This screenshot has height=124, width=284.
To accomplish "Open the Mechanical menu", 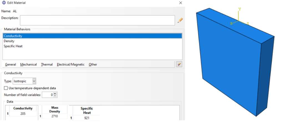I will pyautogui.click(x=29, y=64).
